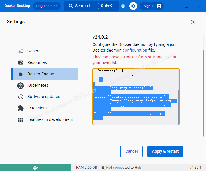Click Apply & restart button
The height and width of the screenshot is (171, 206).
coord(165,152)
